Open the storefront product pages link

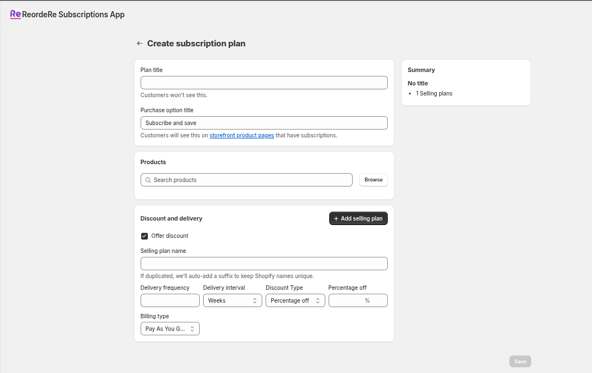point(242,136)
